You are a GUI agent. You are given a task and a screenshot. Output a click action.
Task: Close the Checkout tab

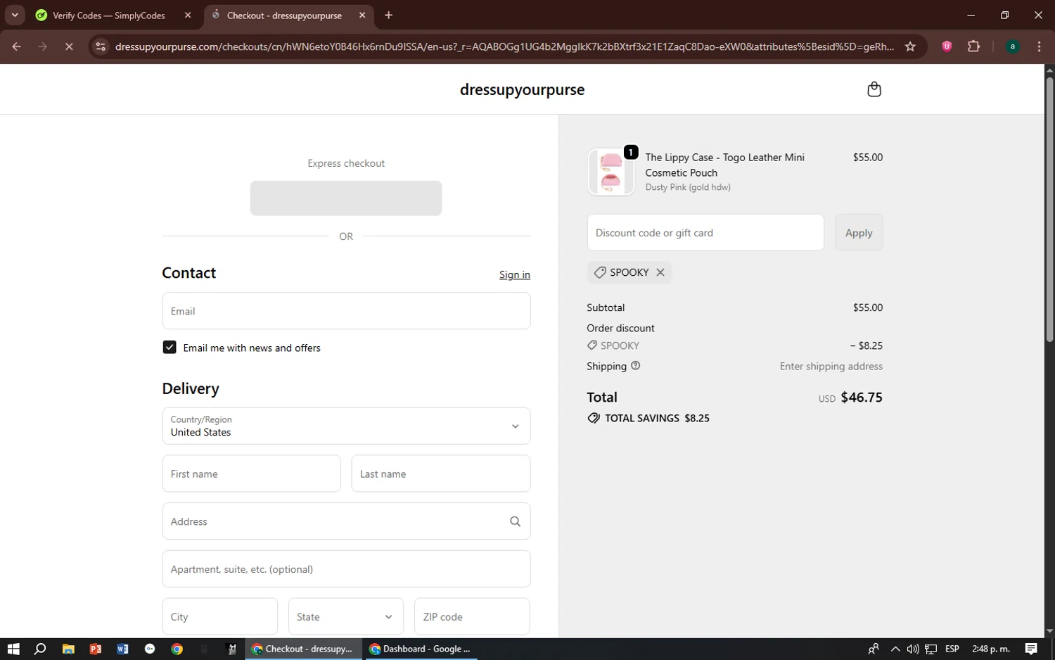pyautogui.click(x=362, y=15)
